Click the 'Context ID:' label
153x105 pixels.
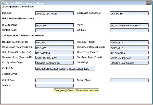click(8, 68)
